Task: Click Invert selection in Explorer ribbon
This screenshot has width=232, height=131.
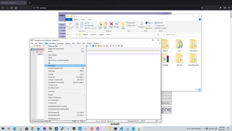Action: coord(161,28)
